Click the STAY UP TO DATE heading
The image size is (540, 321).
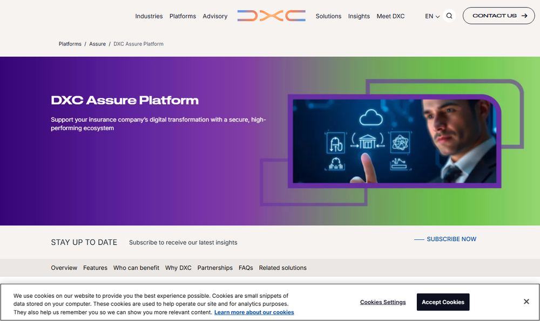click(x=84, y=243)
